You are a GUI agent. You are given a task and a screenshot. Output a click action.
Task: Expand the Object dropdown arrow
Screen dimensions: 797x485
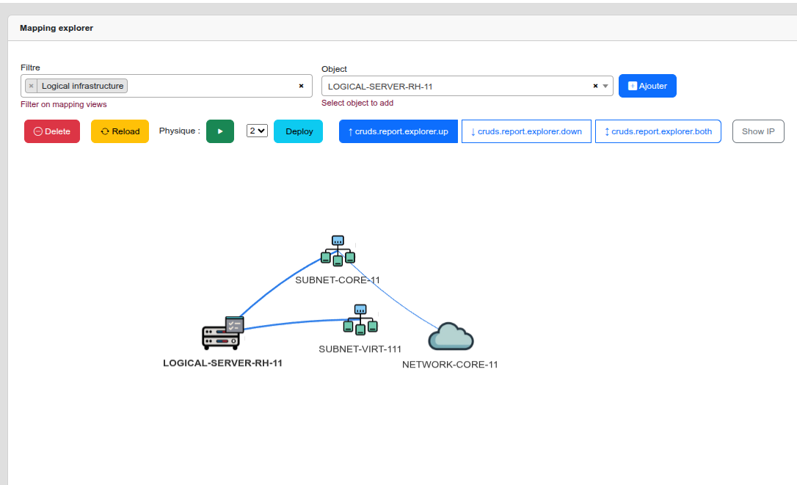click(x=605, y=86)
